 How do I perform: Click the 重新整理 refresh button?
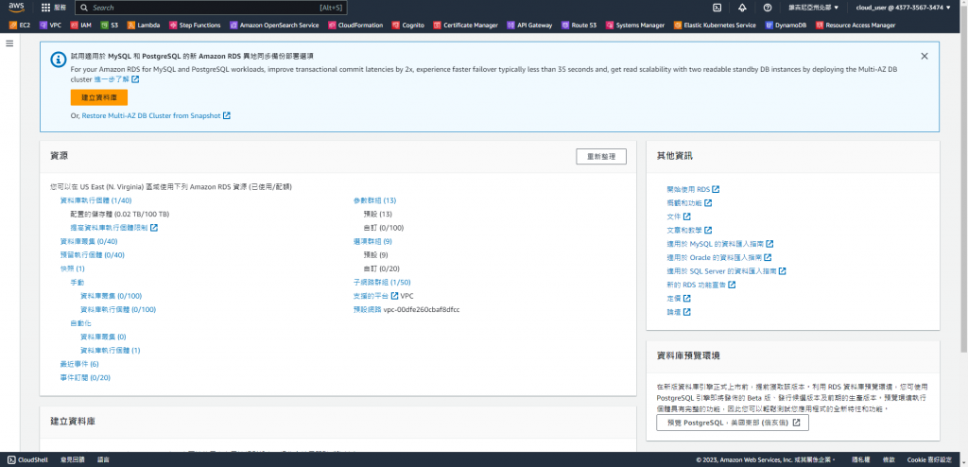click(x=601, y=156)
